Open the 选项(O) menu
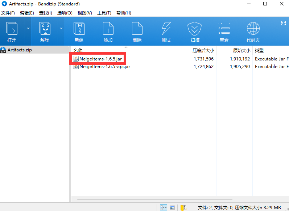The image size is (289, 211). [x=65, y=13]
